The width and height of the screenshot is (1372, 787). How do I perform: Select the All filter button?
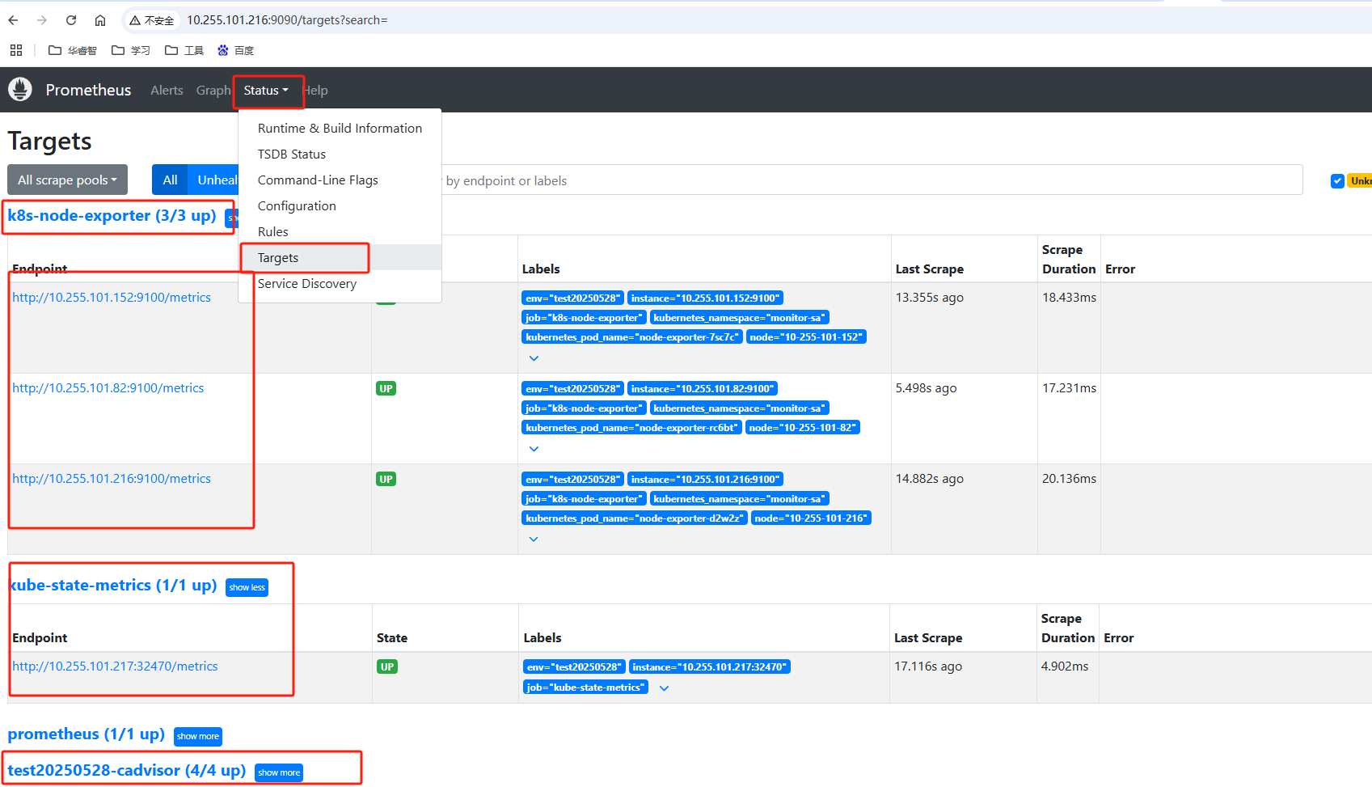pos(170,180)
